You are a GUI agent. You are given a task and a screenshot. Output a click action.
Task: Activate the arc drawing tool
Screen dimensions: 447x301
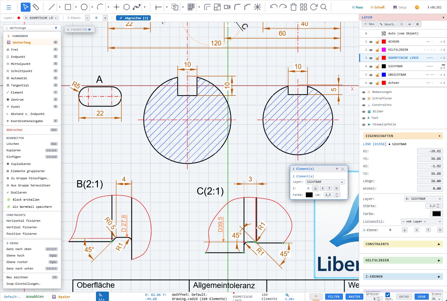pos(100,7)
